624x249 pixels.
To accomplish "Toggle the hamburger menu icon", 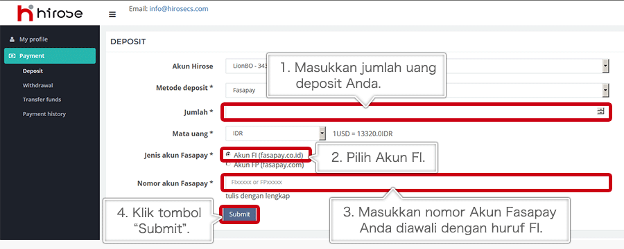I will tap(112, 15).
